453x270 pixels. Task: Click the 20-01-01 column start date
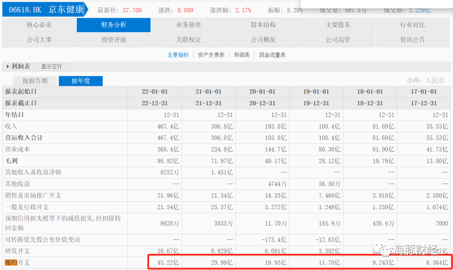click(x=262, y=91)
